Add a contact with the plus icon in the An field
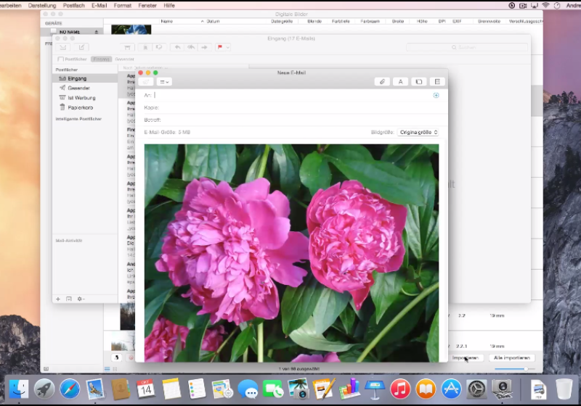This screenshot has width=581, height=406. (x=436, y=96)
